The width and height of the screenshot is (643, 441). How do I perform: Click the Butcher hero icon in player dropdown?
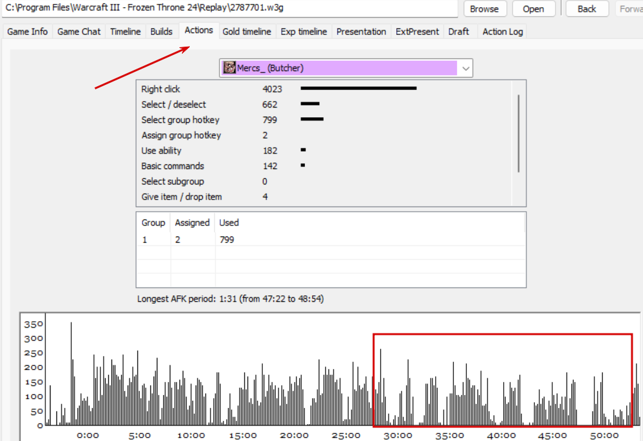(x=230, y=68)
